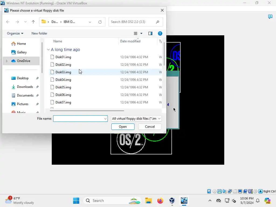Click the search magnifier icon in dialog
This screenshot has height=207, width=276.
(x=157, y=22)
